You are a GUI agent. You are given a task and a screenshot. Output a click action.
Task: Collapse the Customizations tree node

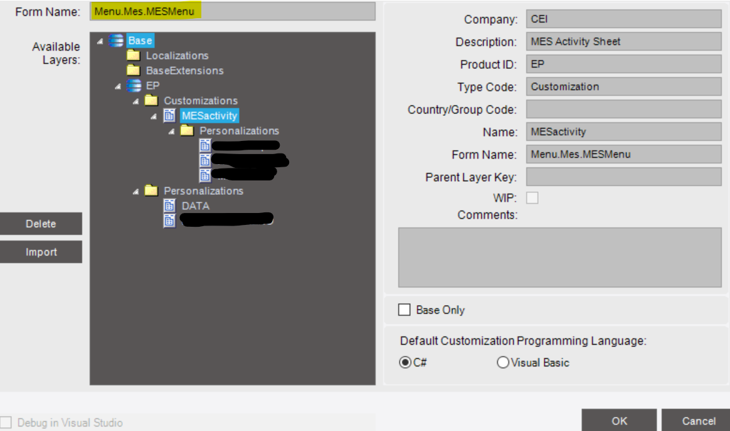pos(135,101)
